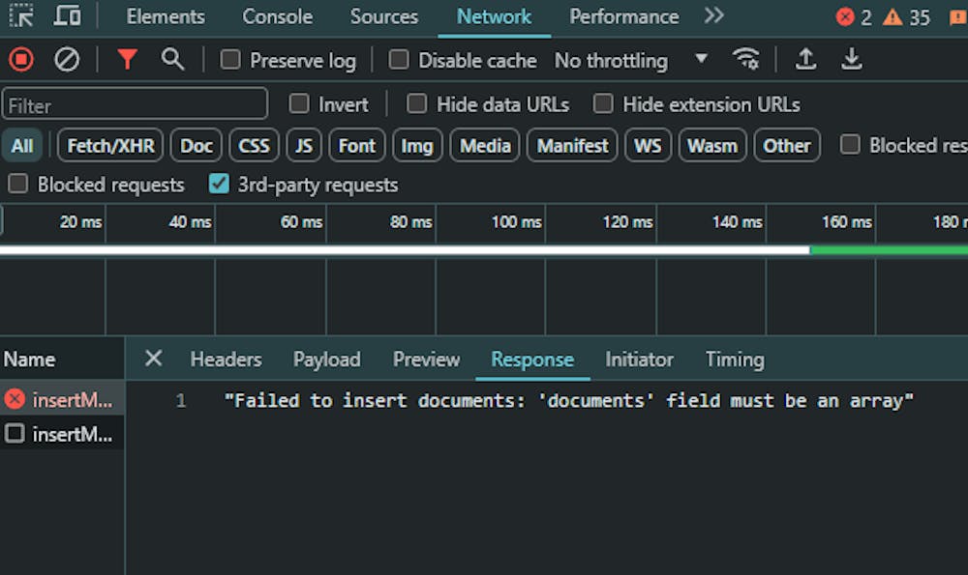The image size is (968, 575).
Task: Open the No throttling dropdown
Action: pos(630,60)
